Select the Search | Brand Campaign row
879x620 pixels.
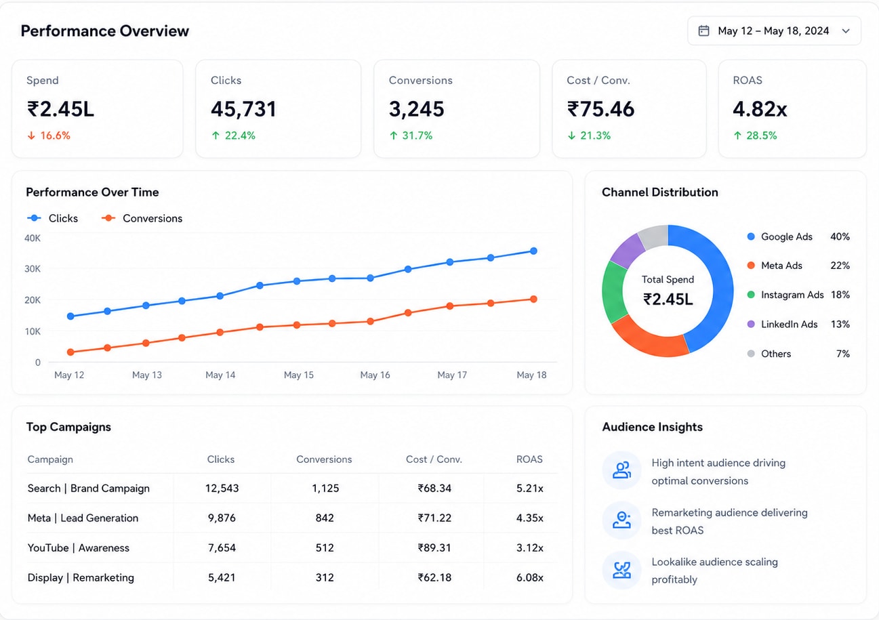pyautogui.click(x=292, y=489)
